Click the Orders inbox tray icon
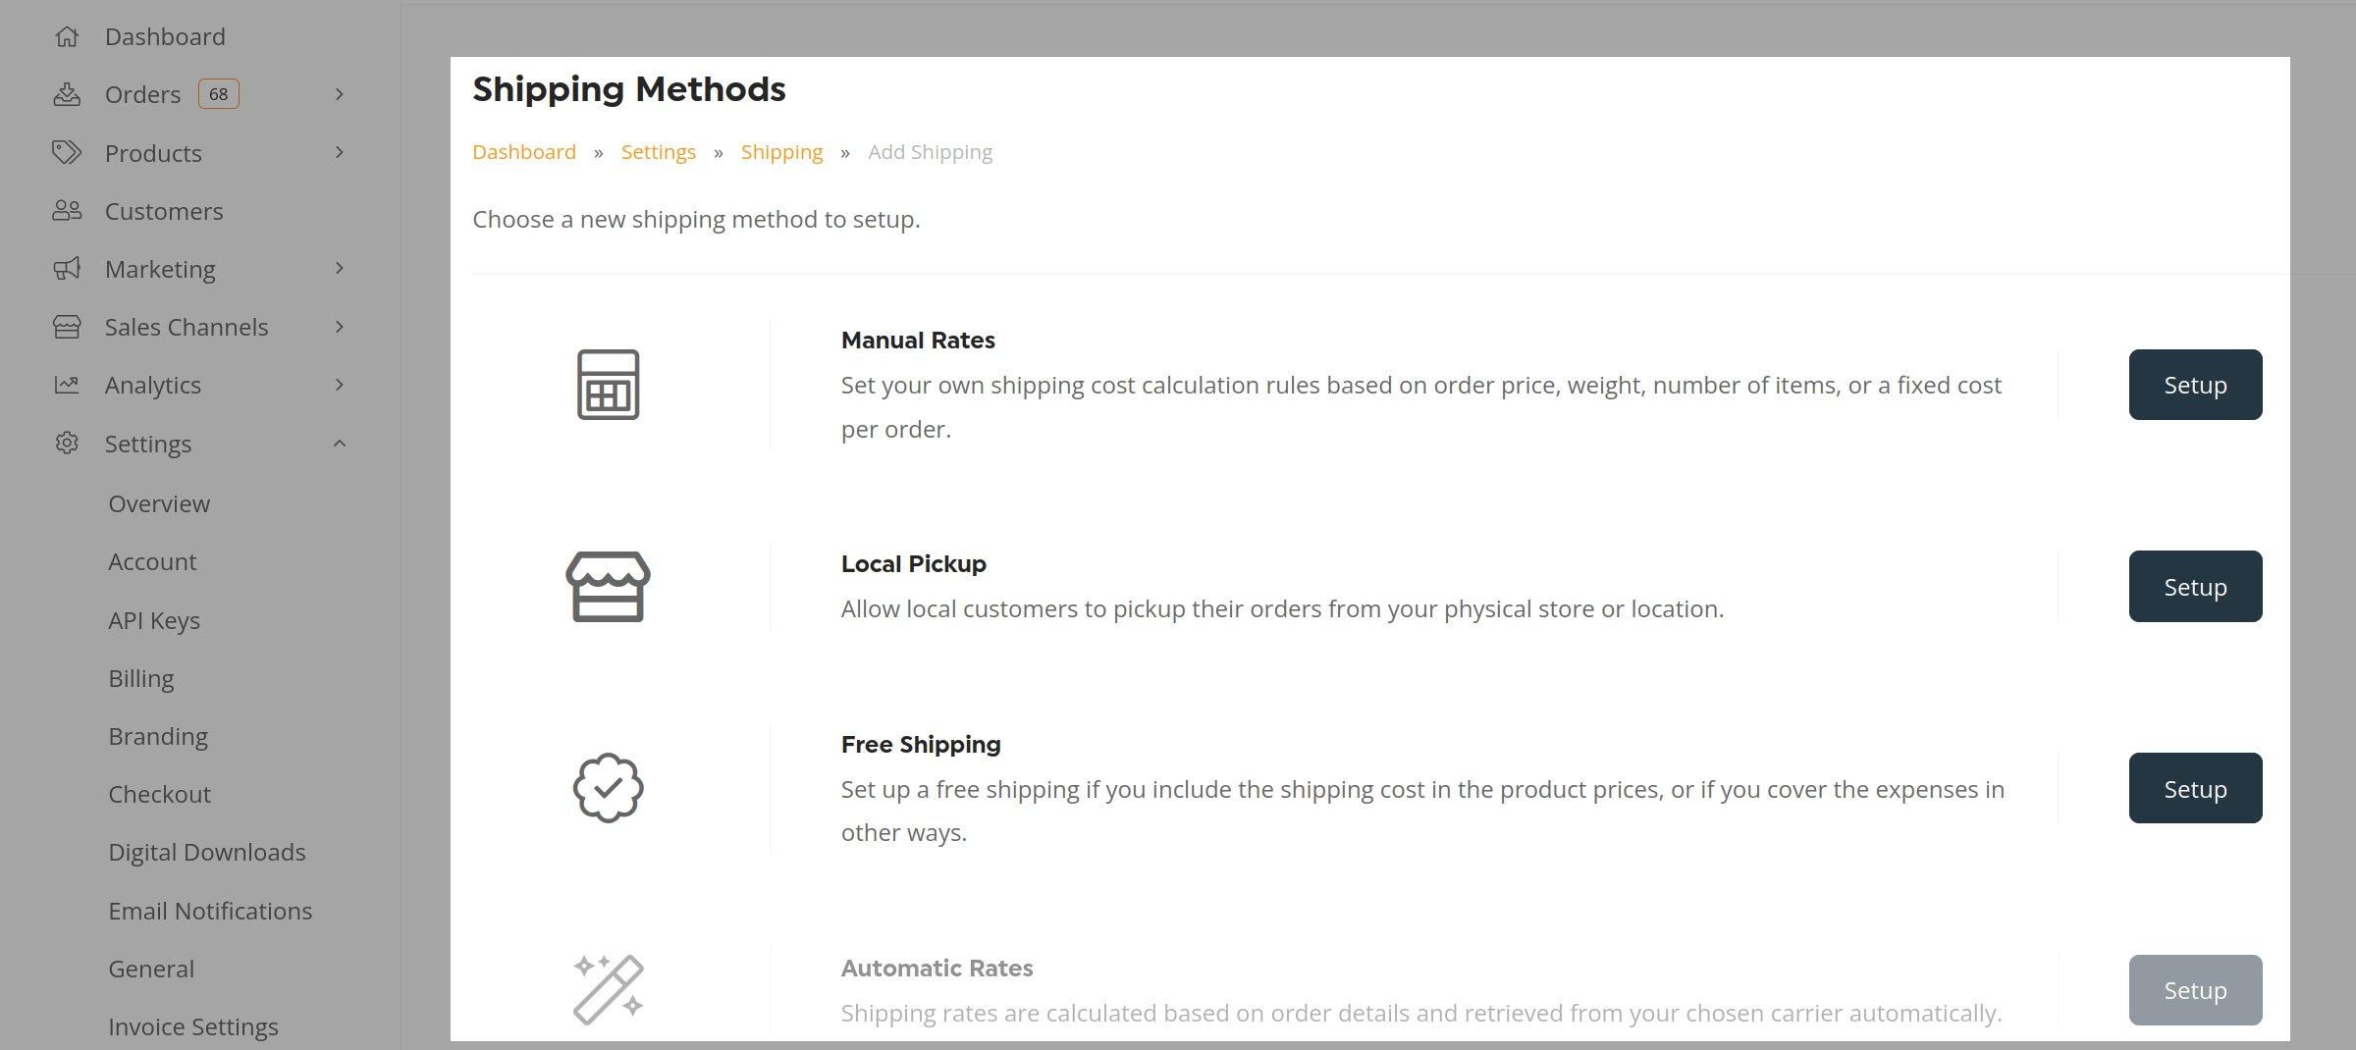The height and width of the screenshot is (1050, 2356). (67, 94)
